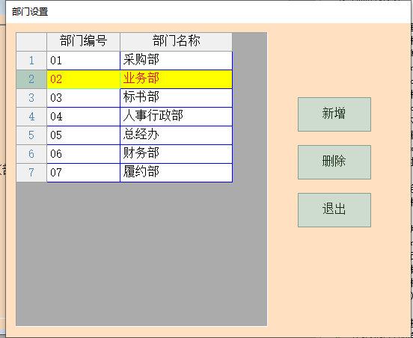This screenshot has width=413, height=338.
Task: Select the 人事行政部 cell
Action: point(177,117)
